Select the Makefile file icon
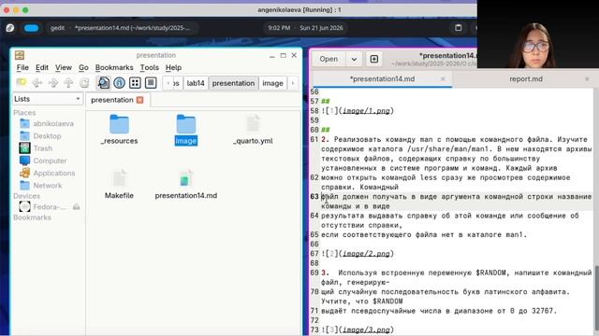The width and height of the screenshot is (599, 336). point(119,178)
